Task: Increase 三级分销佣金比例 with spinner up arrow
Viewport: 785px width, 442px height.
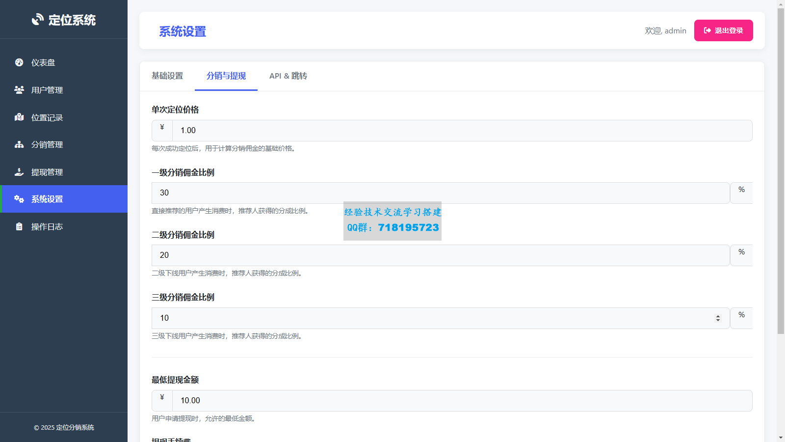Action: click(718, 316)
